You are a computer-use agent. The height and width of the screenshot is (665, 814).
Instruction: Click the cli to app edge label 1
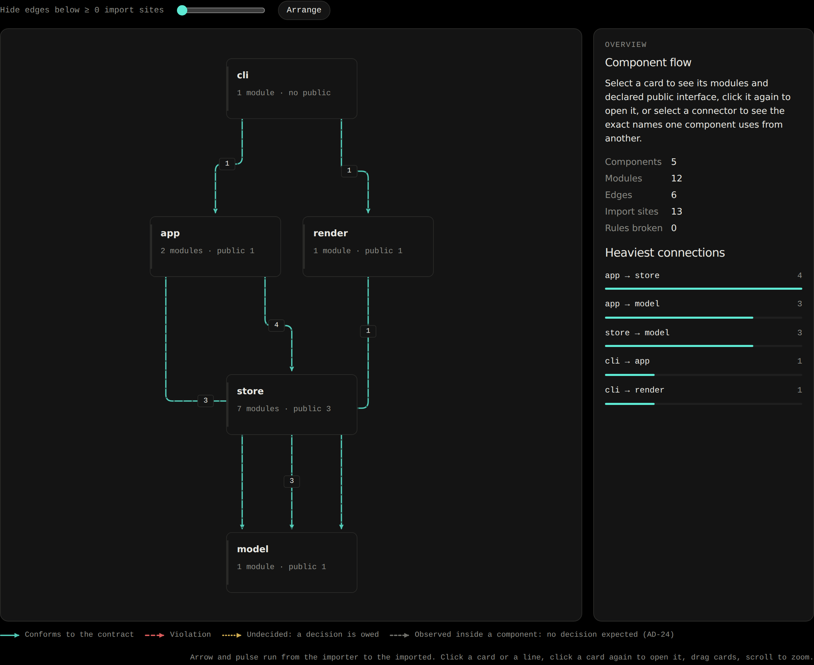click(x=227, y=163)
